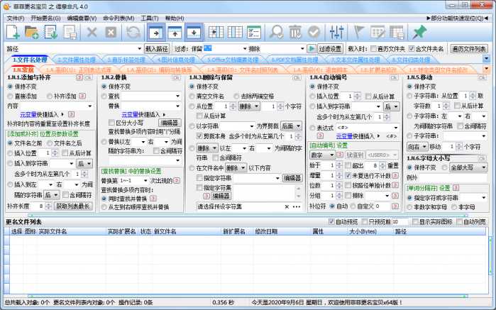
Task: Click the 过滤设置 button
Action: (x=330, y=49)
